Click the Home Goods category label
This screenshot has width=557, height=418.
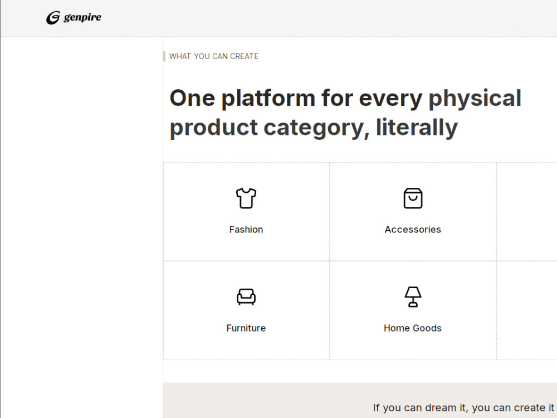[413, 328]
